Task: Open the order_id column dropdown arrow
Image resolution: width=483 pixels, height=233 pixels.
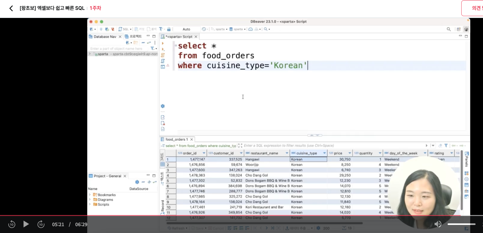Action: pos(204,153)
